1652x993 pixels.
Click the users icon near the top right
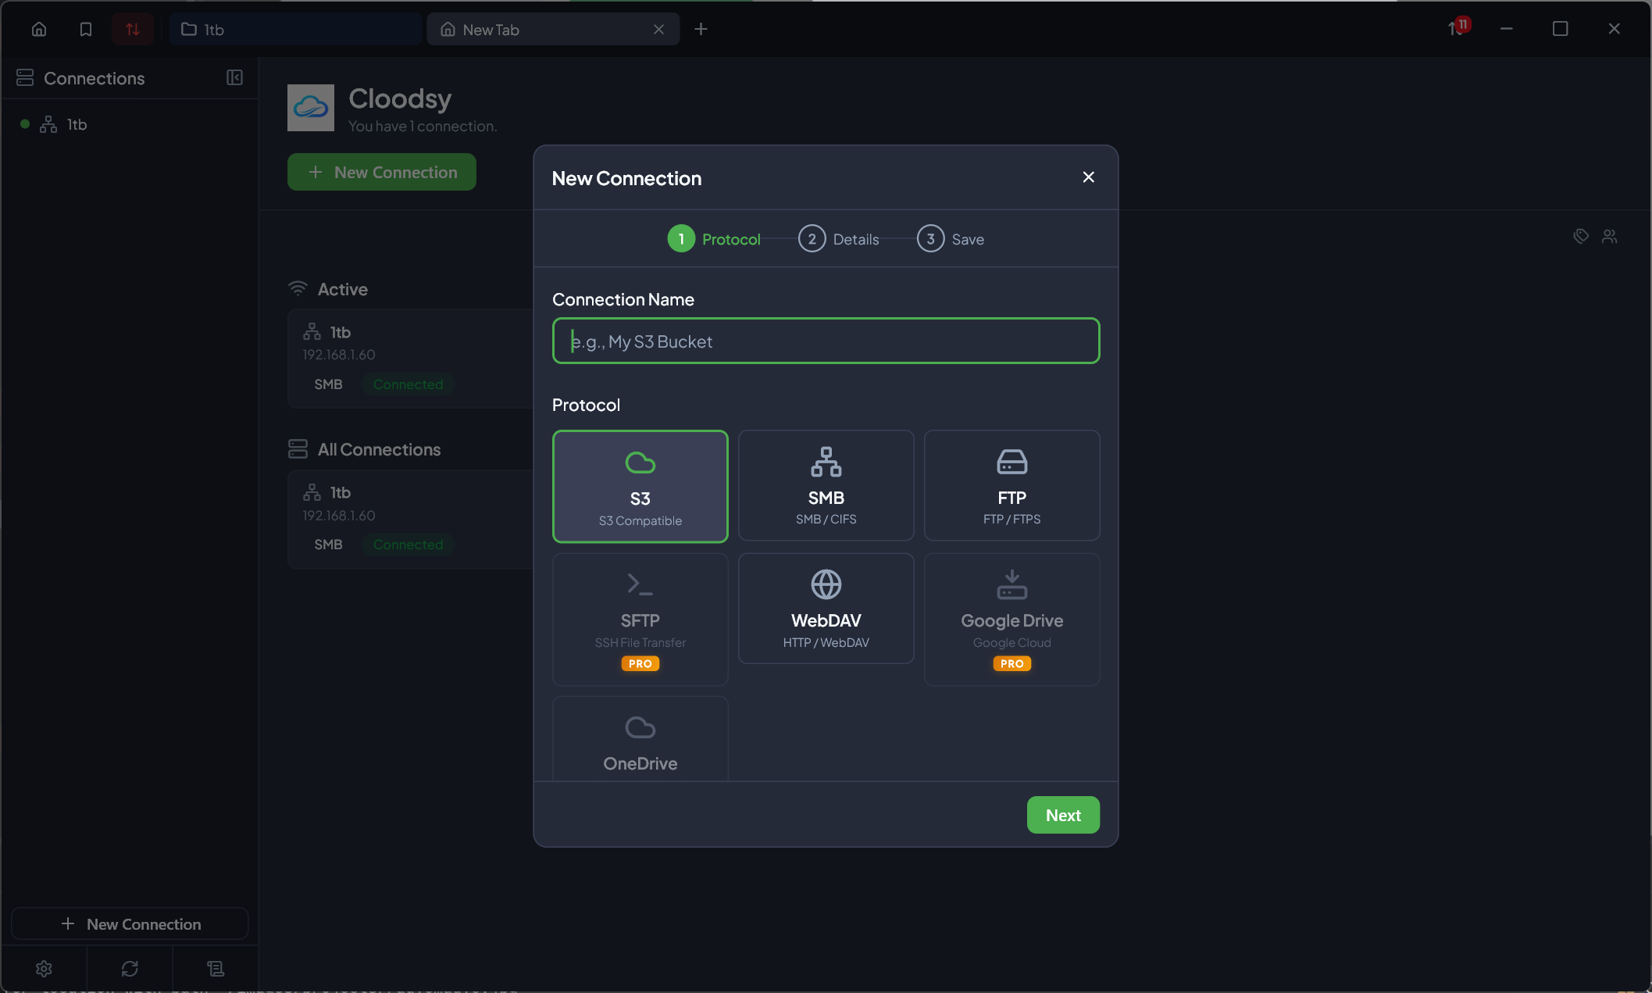[x=1609, y=235]
